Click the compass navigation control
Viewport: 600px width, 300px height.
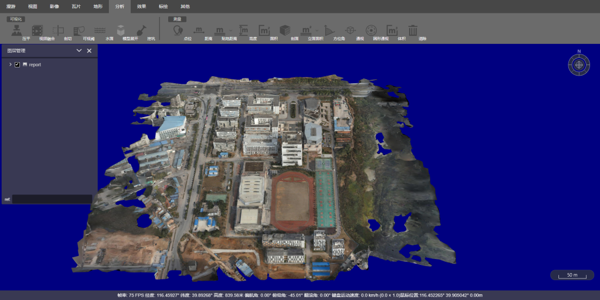tap(579, 64)
